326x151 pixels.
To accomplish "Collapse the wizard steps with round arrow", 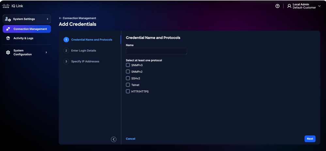I will point(114,139).
